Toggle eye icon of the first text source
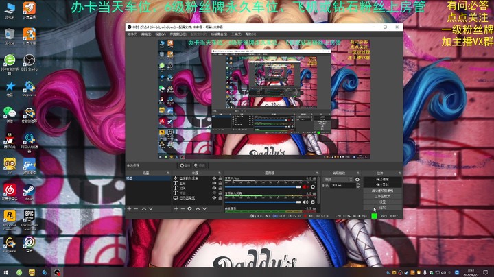The image size is (494, 277). click(214, 183)
